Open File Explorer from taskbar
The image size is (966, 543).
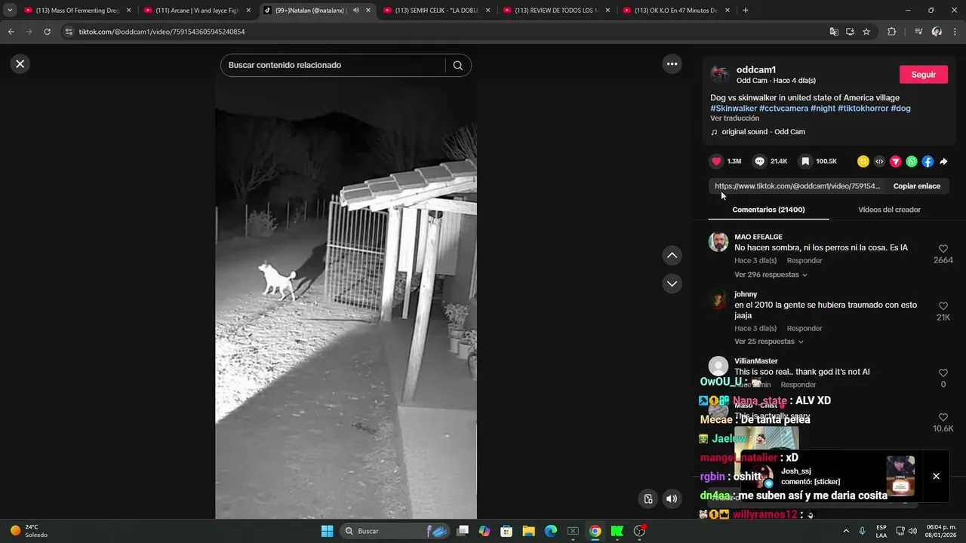click(528, 531)
